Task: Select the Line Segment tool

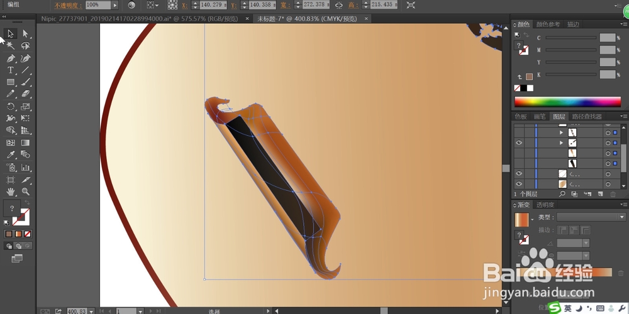Action: [25, 70]
